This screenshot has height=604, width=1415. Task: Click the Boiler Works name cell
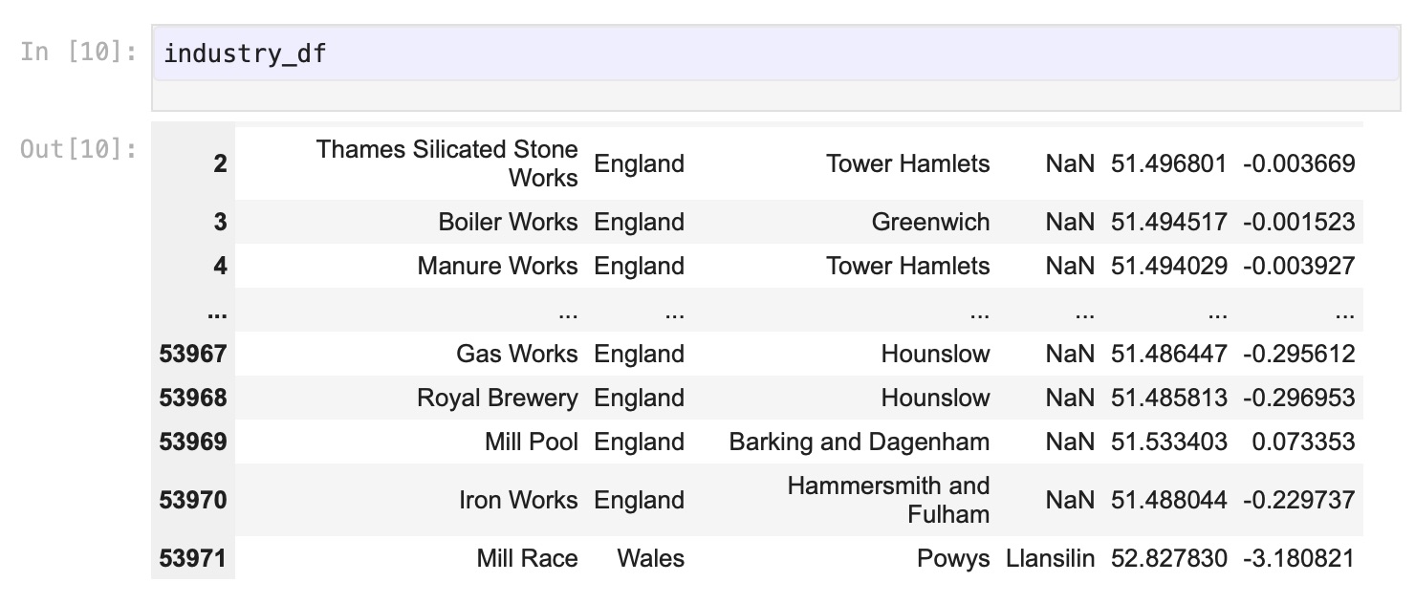pos(508,222)
